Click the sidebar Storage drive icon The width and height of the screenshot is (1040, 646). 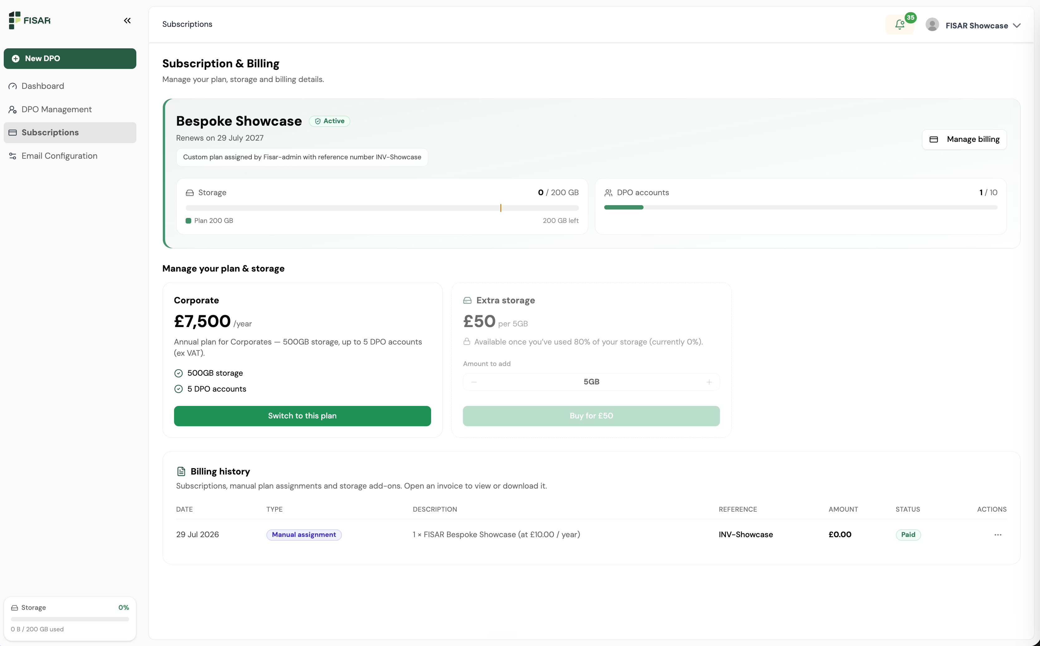[x=15, y=608]
